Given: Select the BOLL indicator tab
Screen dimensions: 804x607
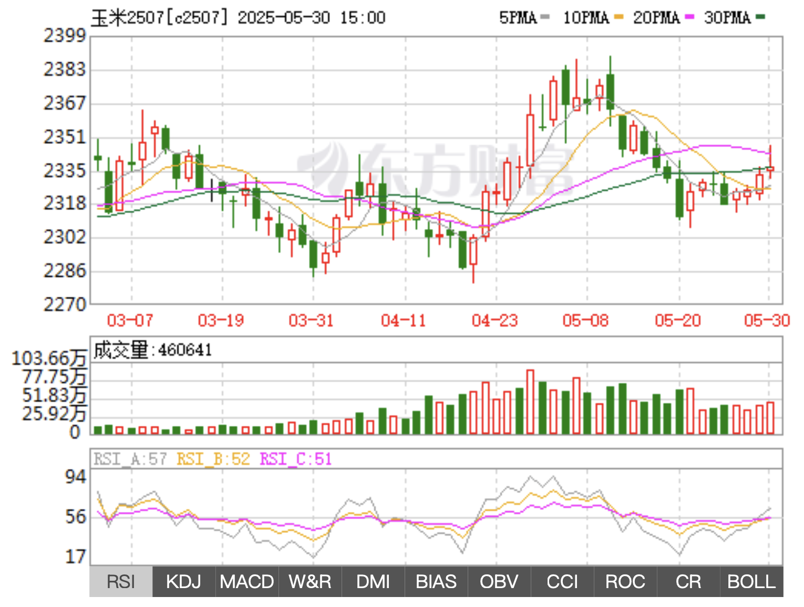Looking at the screenshot, I should [751, 582].
